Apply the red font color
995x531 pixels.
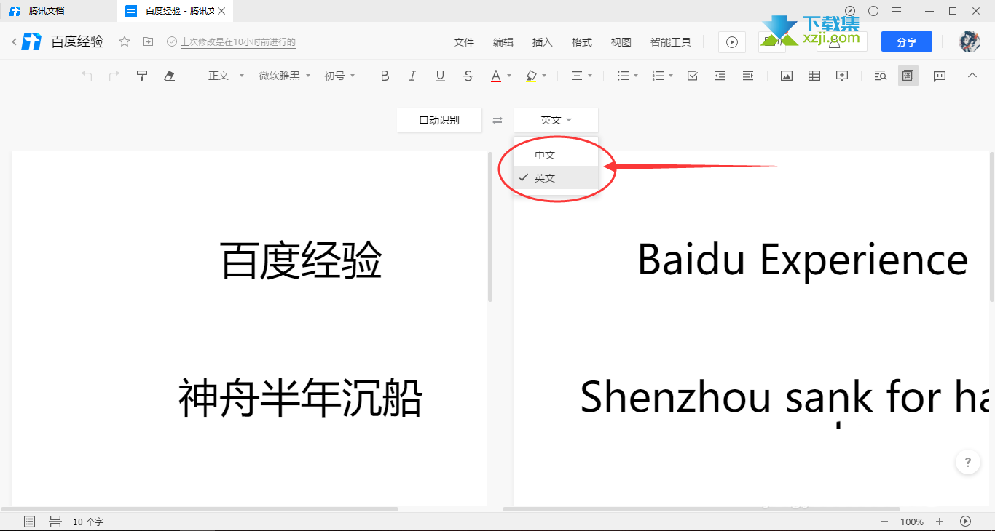(x=496, y=76)
